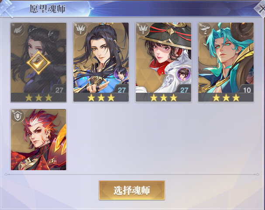Click the 选择魂师 confirm button
The height and width of the screenshot is (210, 265).
click(132, 190)
